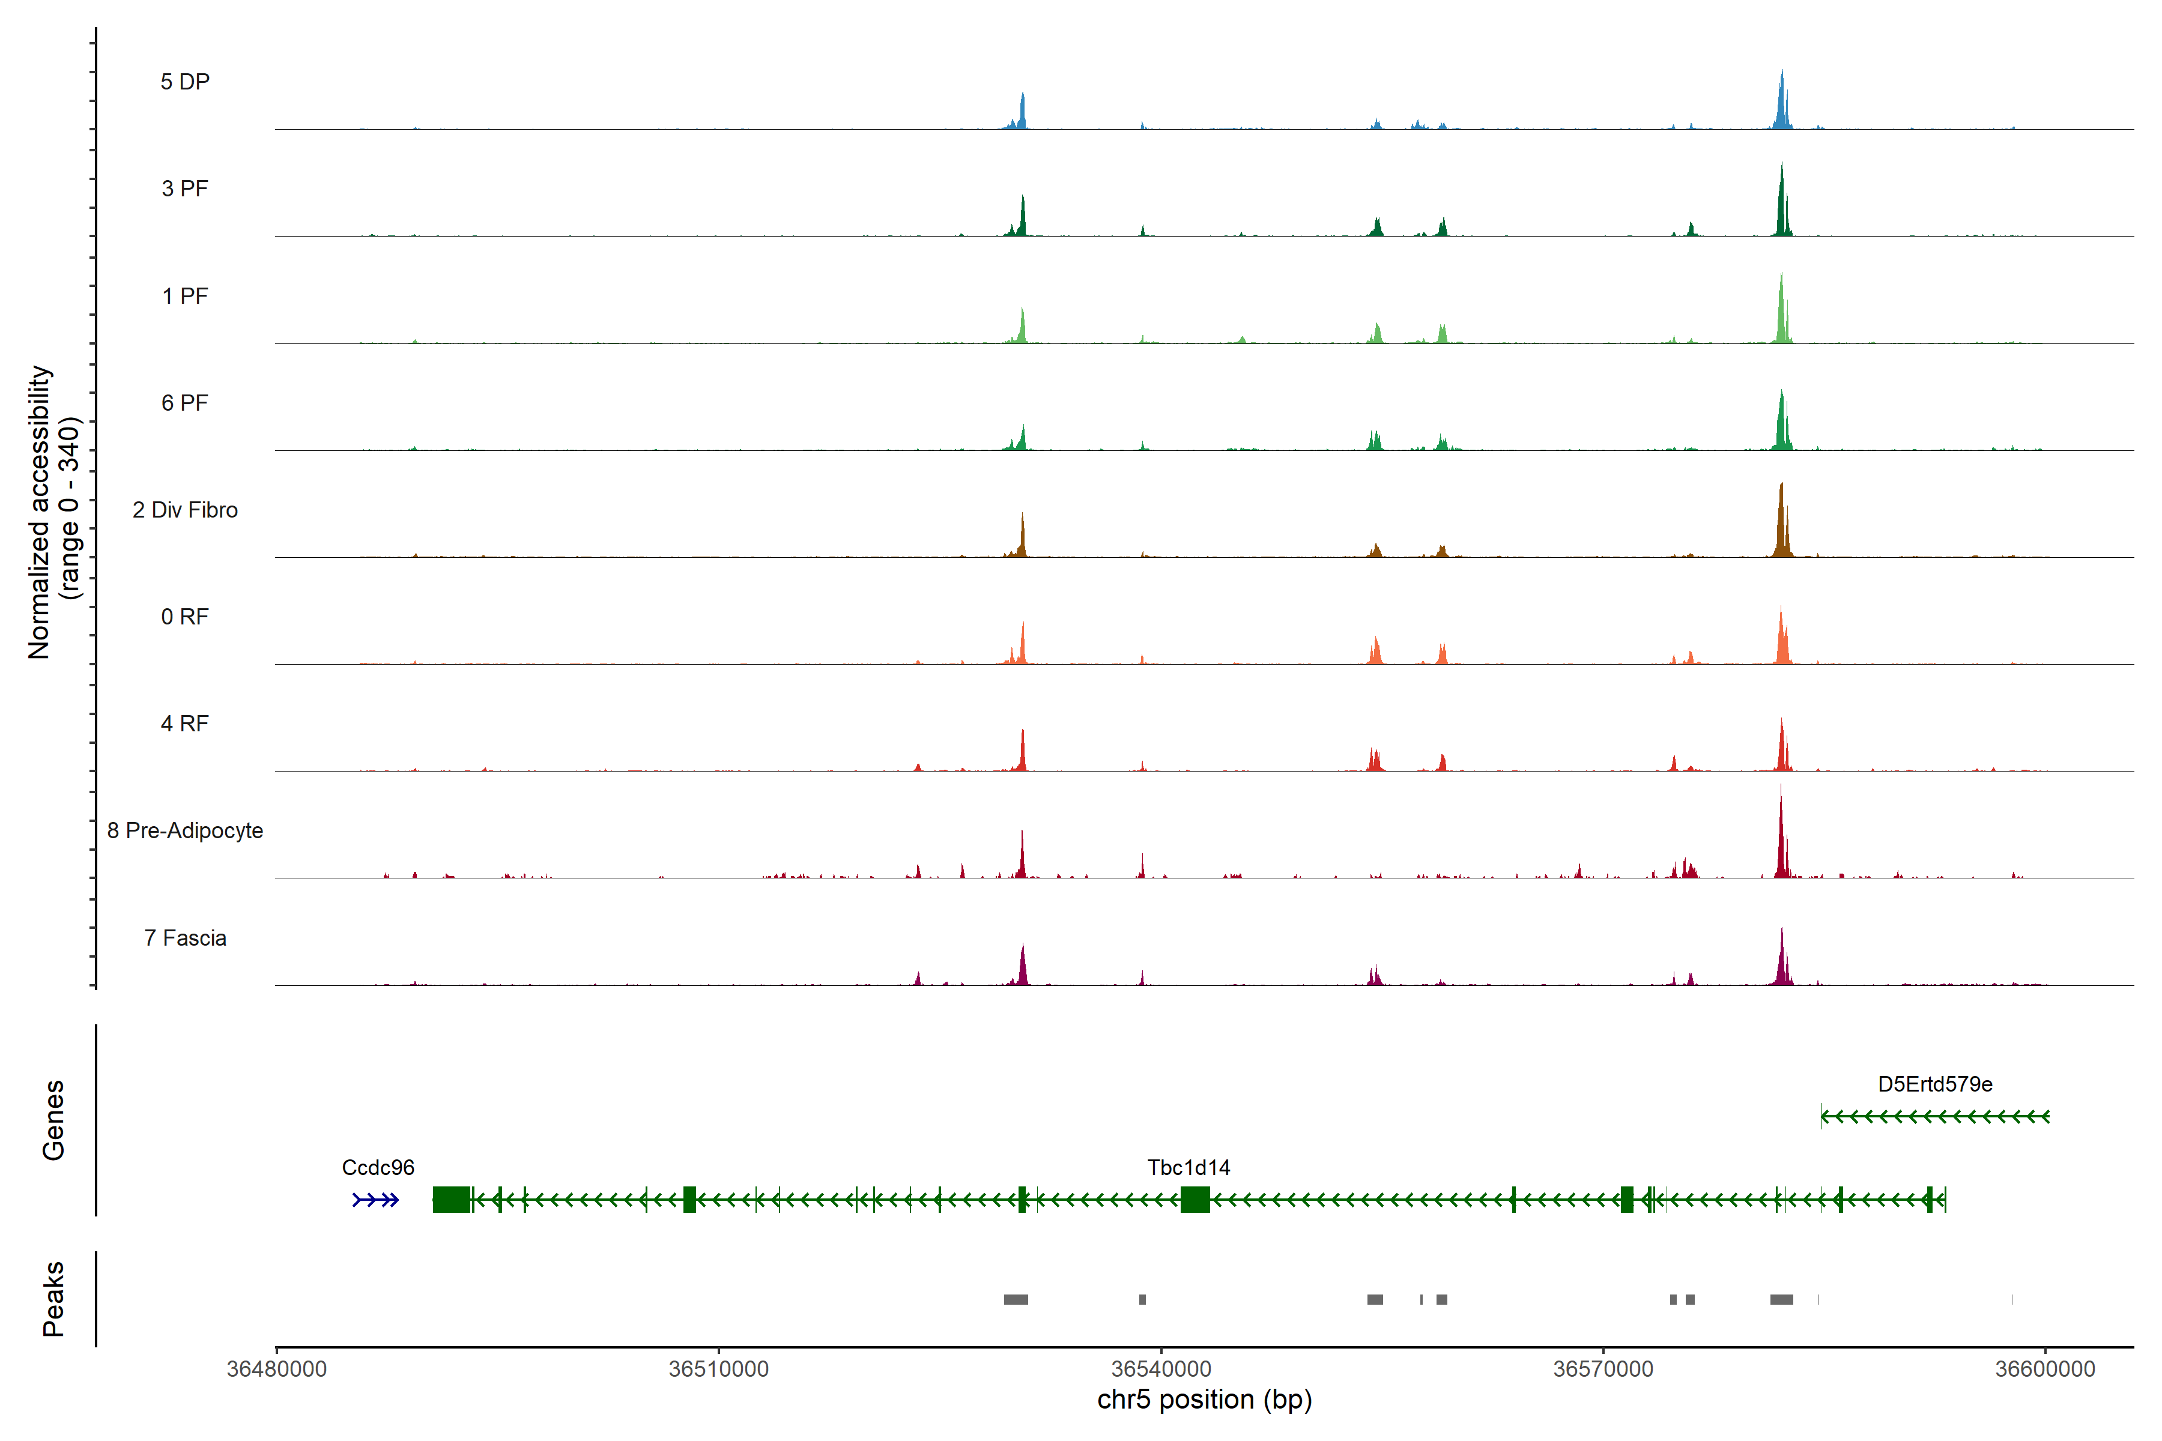Click the leftmost large Tbc1d14 exon block

click(452, 1200)
